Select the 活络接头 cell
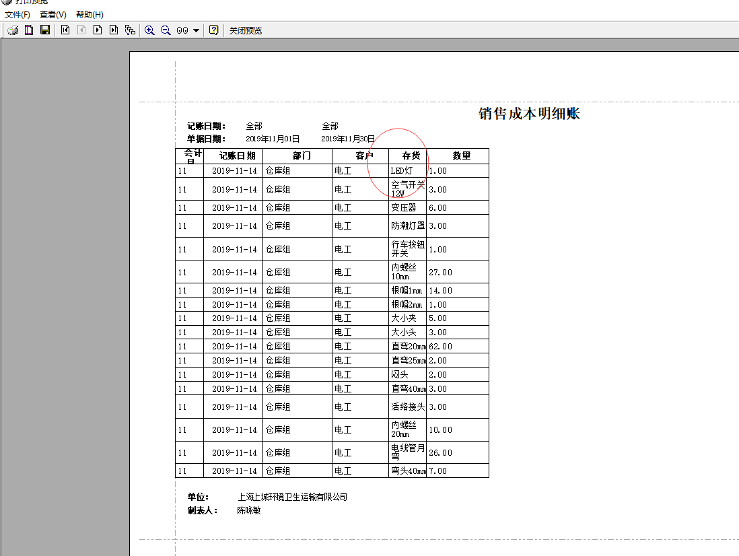The image size is (739, 556). click(407, 407)
